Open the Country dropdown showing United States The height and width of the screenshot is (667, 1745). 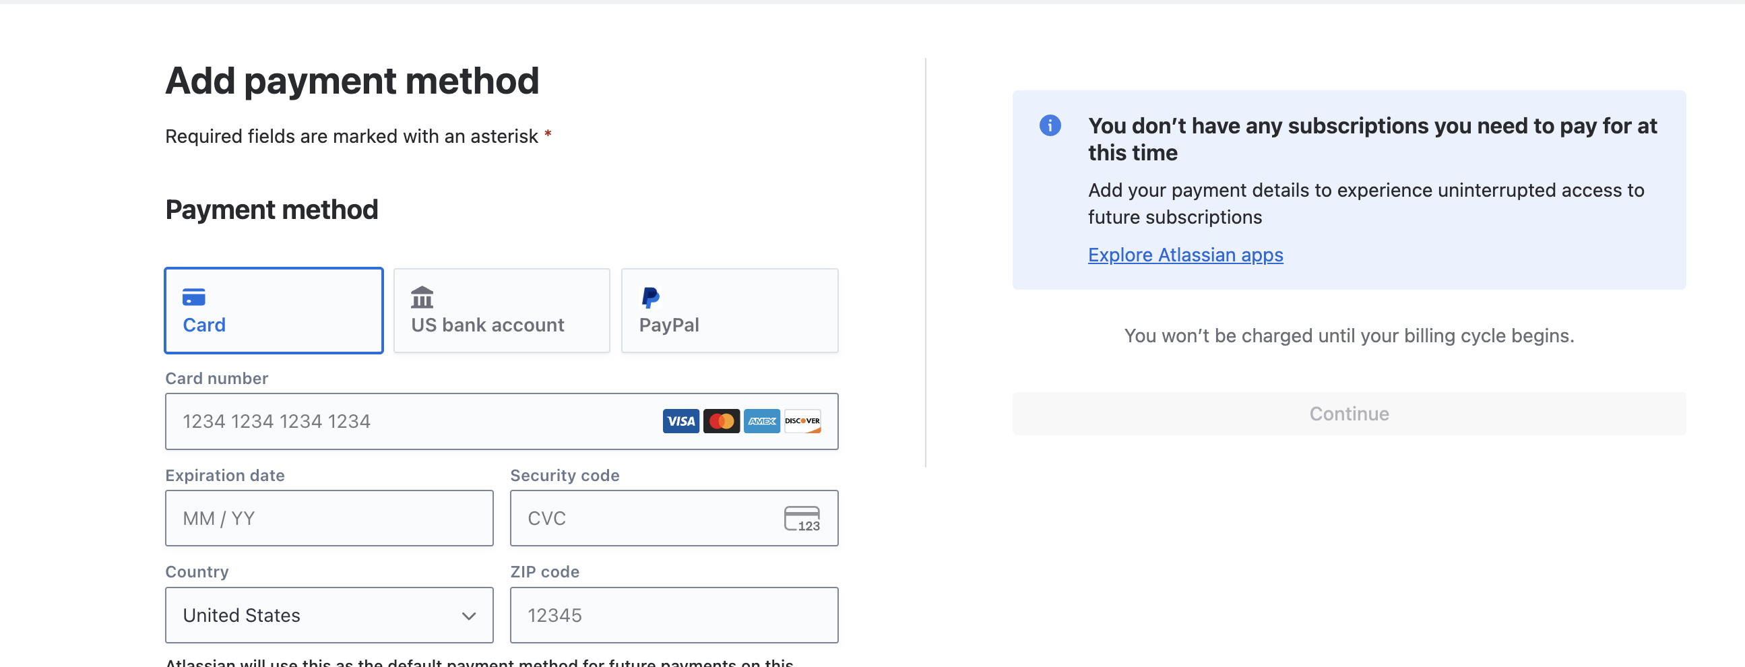pos(329,615)
